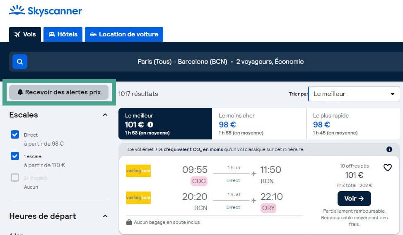The height and width of the screenshot is (235, 403).
Task: Click Prix total : 202 € text
Action: (354, 185)
